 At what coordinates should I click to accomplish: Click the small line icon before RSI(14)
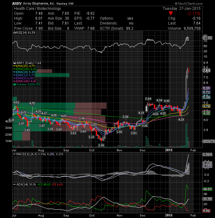[x=14, y=33]
